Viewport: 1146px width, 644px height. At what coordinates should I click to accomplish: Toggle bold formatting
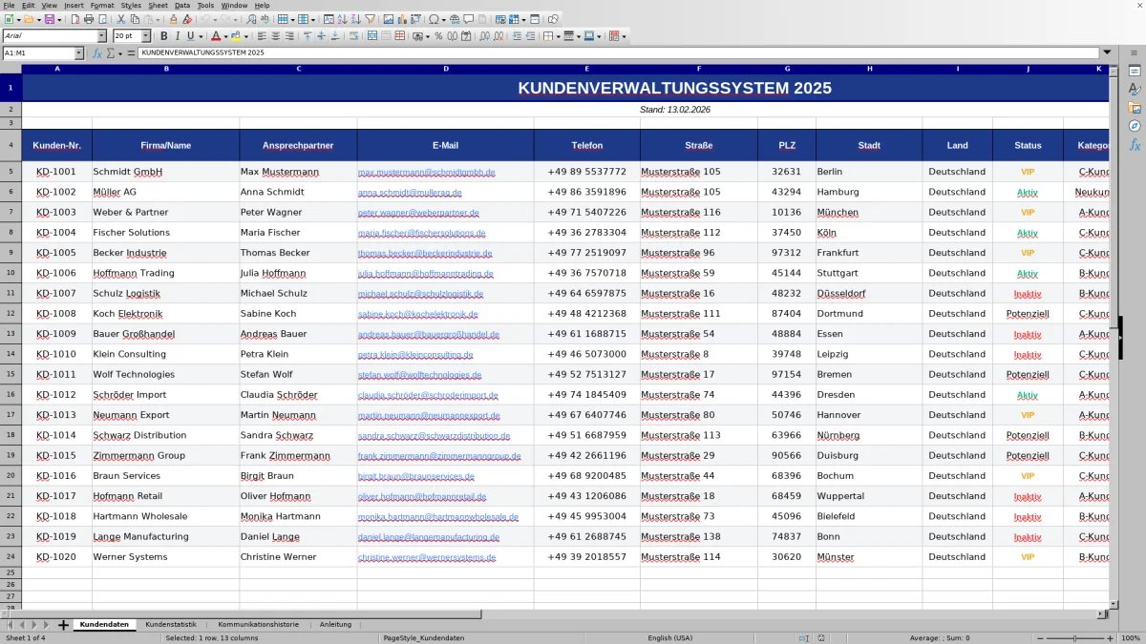164,35
